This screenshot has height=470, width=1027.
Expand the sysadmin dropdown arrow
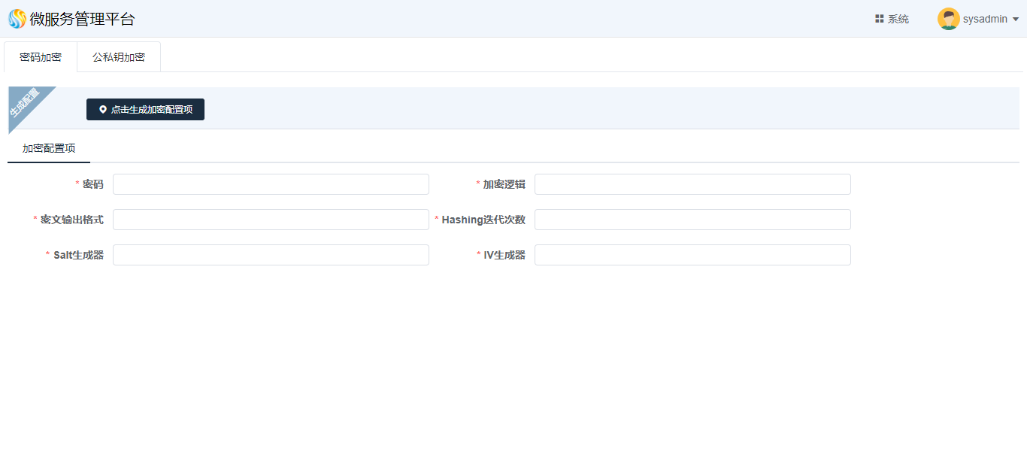[1016, 20]
